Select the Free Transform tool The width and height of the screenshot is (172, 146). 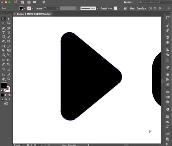pyautogui.click(x=9, y=50)
